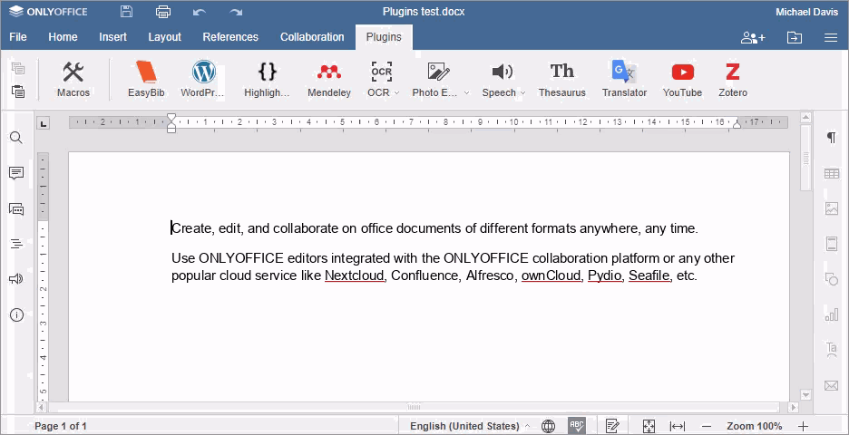Screen dimensions: 849x435
Task: Click the word Nextcloud in document
Action: pos(354,275)
